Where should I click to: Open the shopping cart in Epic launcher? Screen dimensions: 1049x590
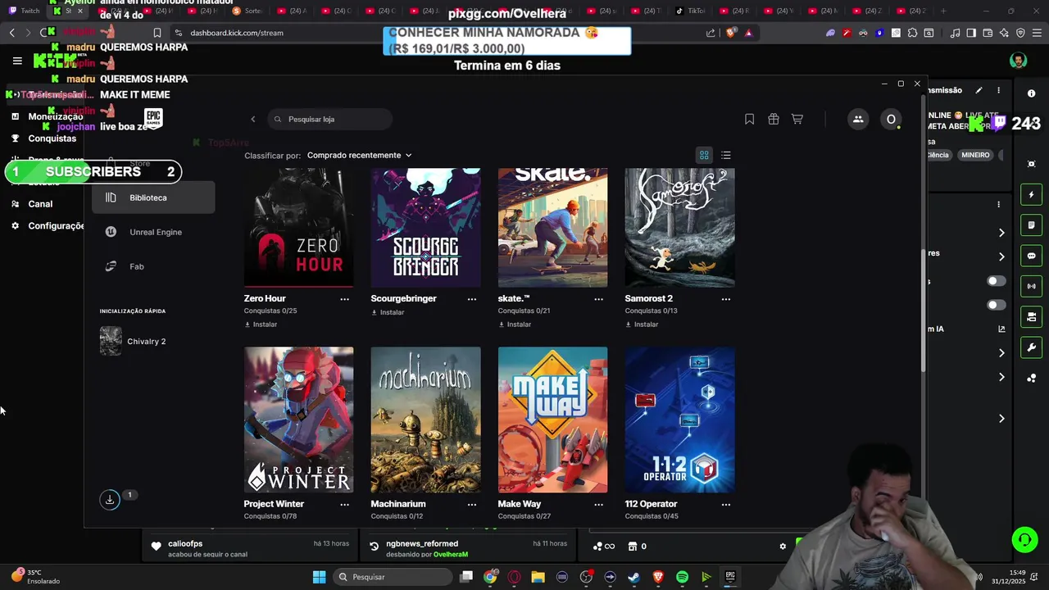797,119
